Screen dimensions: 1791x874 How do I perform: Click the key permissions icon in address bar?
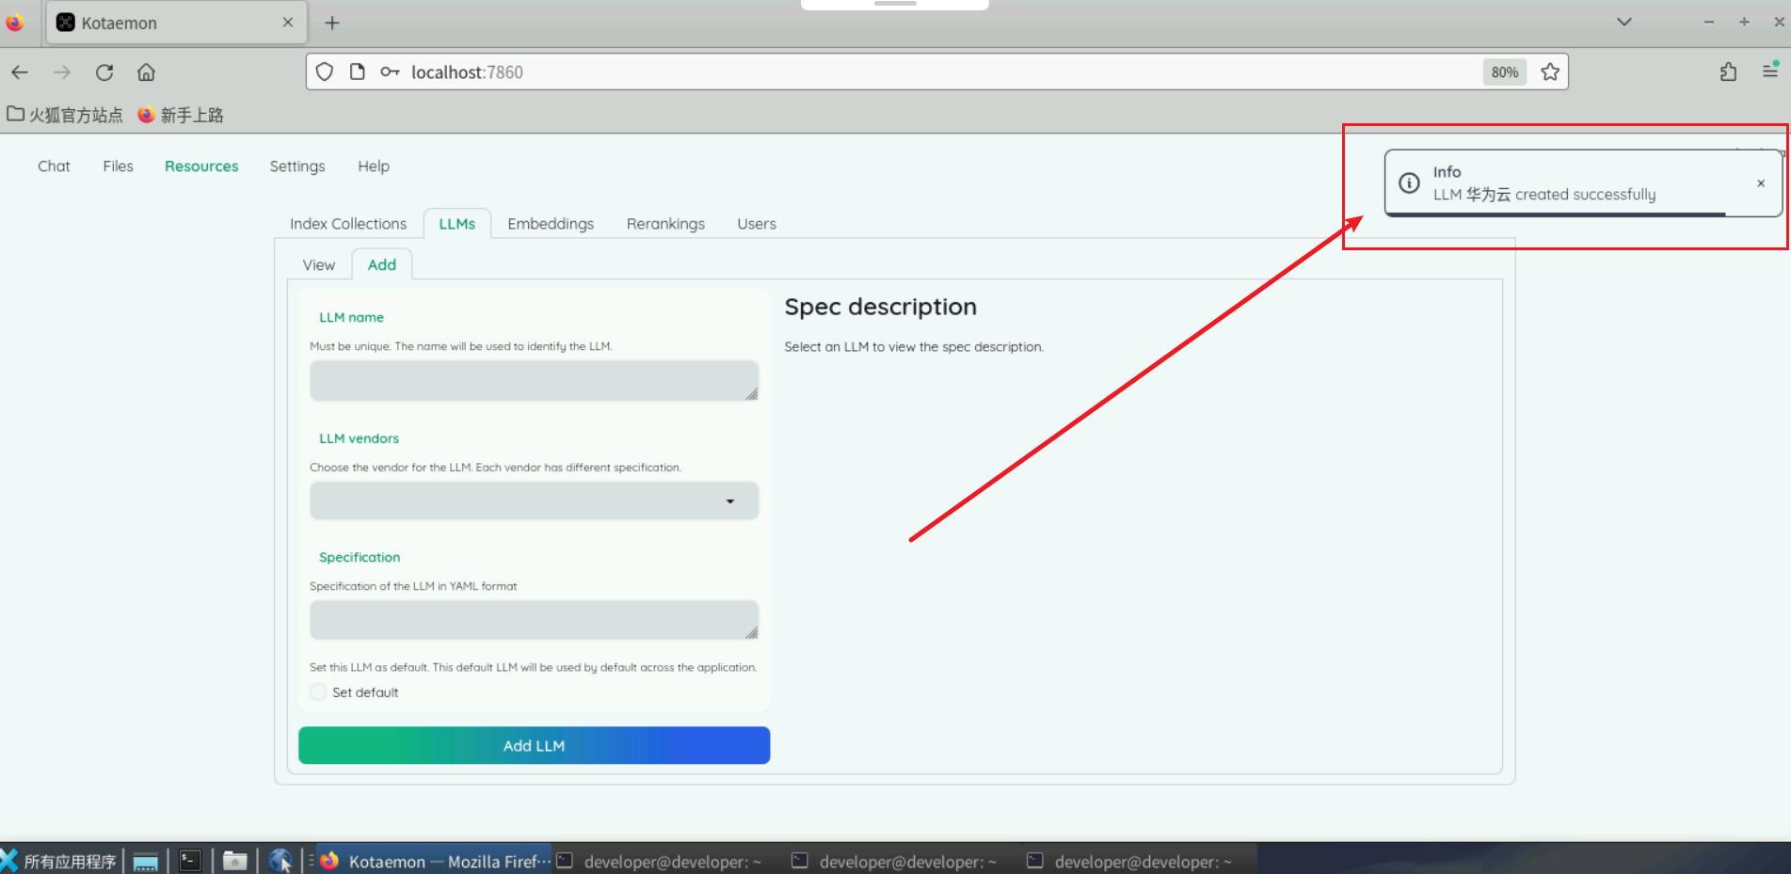[390, 72]
